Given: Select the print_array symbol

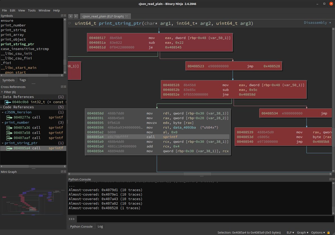Looking at the screenshot, I should tap(12, 35).
